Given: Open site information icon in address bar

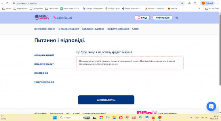Looking at the screenshot, I should click(x=14, y=3).
